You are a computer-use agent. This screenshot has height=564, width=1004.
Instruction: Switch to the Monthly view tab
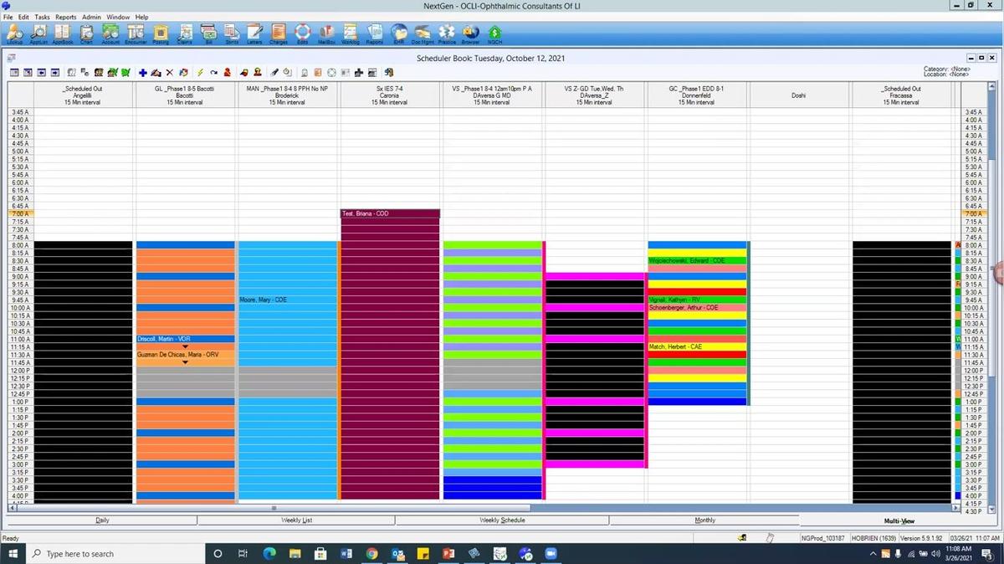(704, 520)
